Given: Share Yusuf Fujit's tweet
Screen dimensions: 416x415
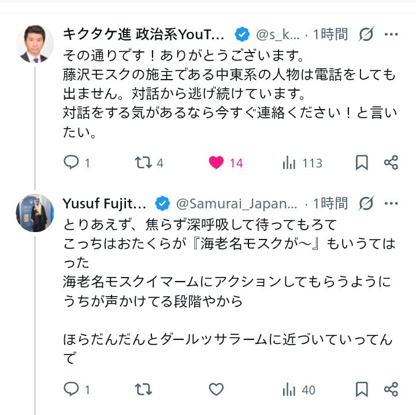Looking at the screenshot, I should pos(391,390).
